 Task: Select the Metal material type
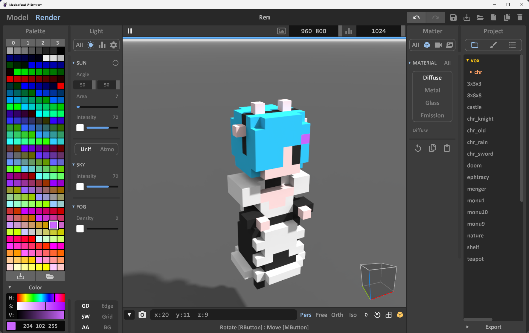coord(432,90)
